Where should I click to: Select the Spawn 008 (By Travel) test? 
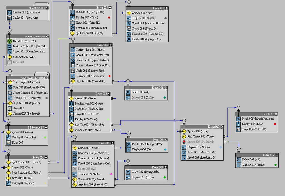93,180
